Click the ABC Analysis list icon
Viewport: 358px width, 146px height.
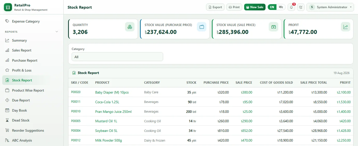7,140
